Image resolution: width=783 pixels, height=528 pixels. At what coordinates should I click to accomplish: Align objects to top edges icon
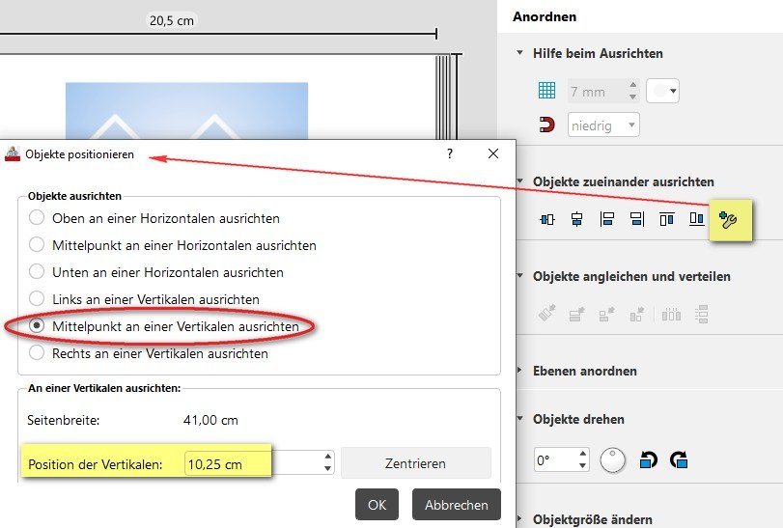click(666, 219)
